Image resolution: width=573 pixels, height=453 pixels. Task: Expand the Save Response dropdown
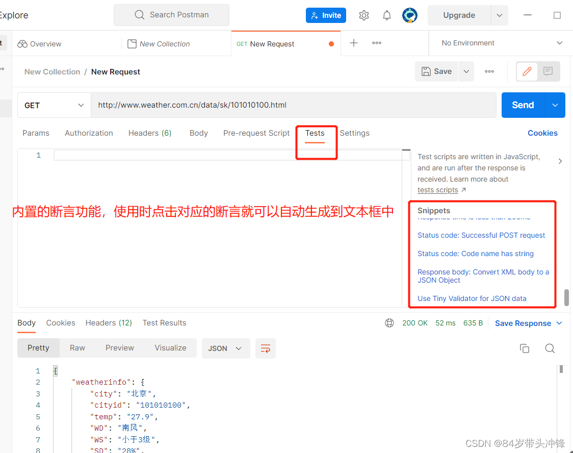[x=559, y=323]
